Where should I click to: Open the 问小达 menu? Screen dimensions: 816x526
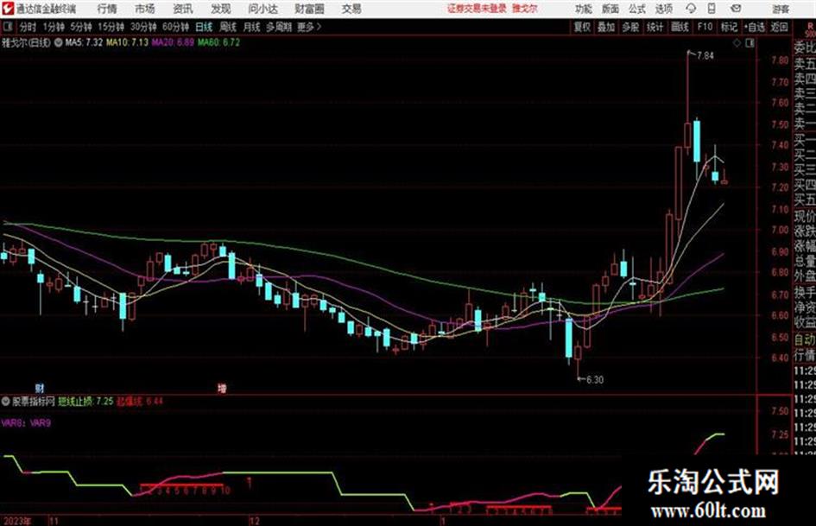tap(263, 9)
